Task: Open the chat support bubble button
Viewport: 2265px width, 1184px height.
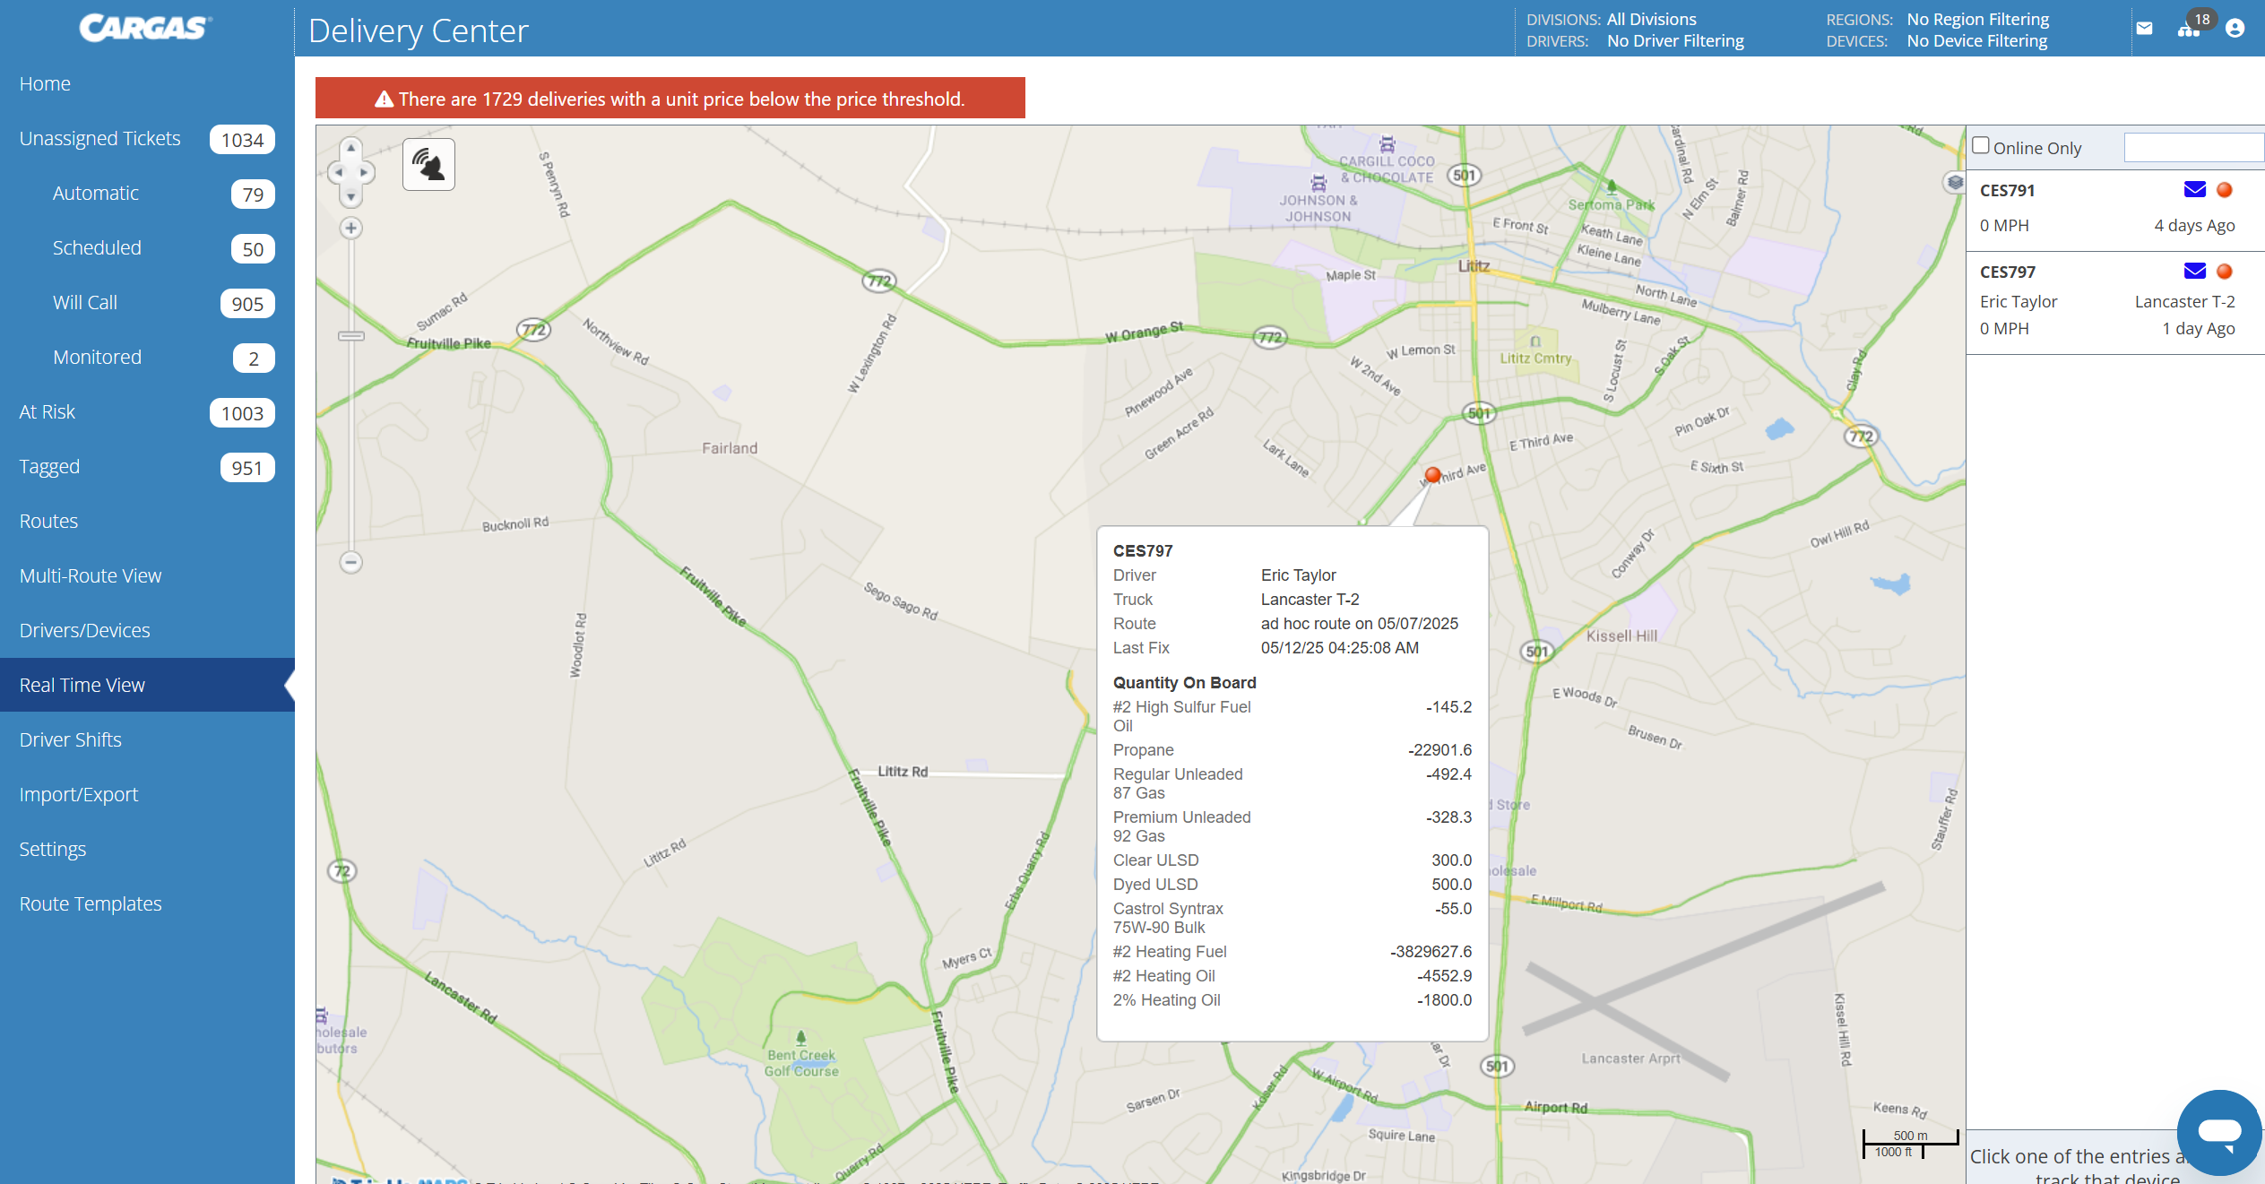Action: tap(2218, 1132)
